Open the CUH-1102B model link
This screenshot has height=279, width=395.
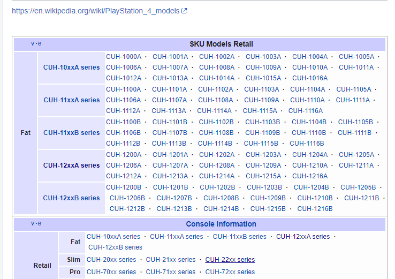pos(216,122)
